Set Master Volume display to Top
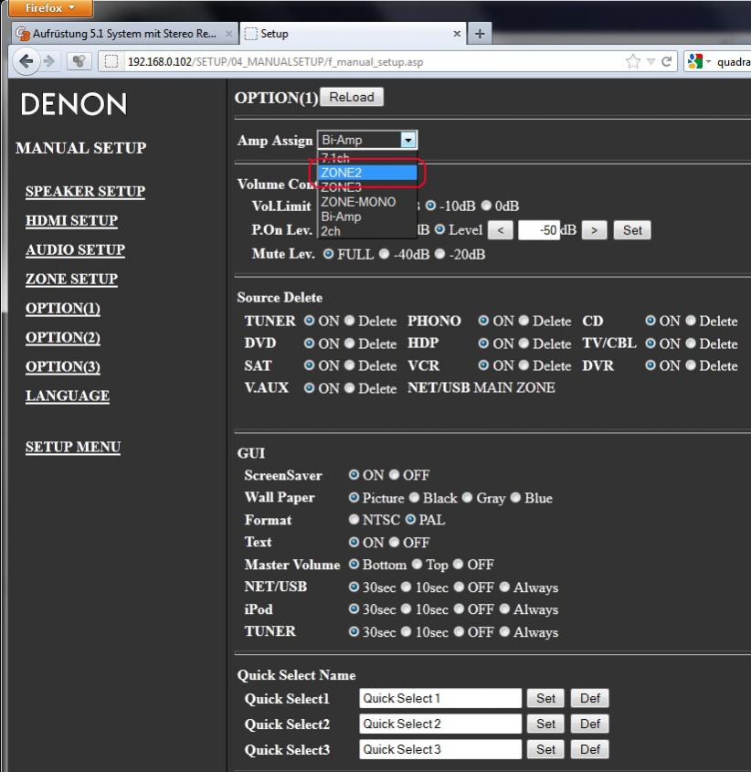The width and height of the screenshot is (751, 772). click(417, 565)
